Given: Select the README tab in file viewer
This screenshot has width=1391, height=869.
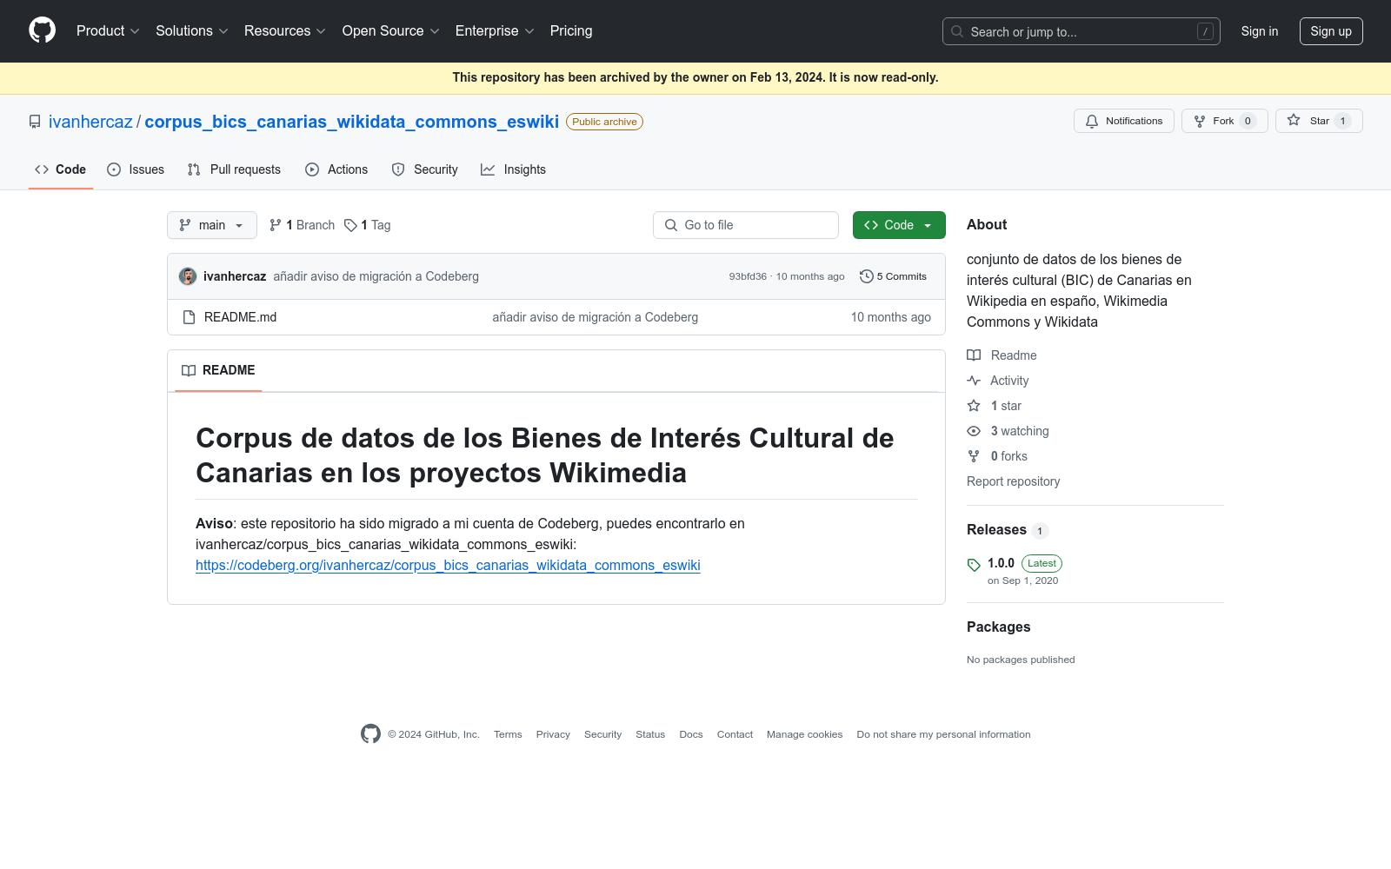Looking at the screenshot, I should pos(218,370).
